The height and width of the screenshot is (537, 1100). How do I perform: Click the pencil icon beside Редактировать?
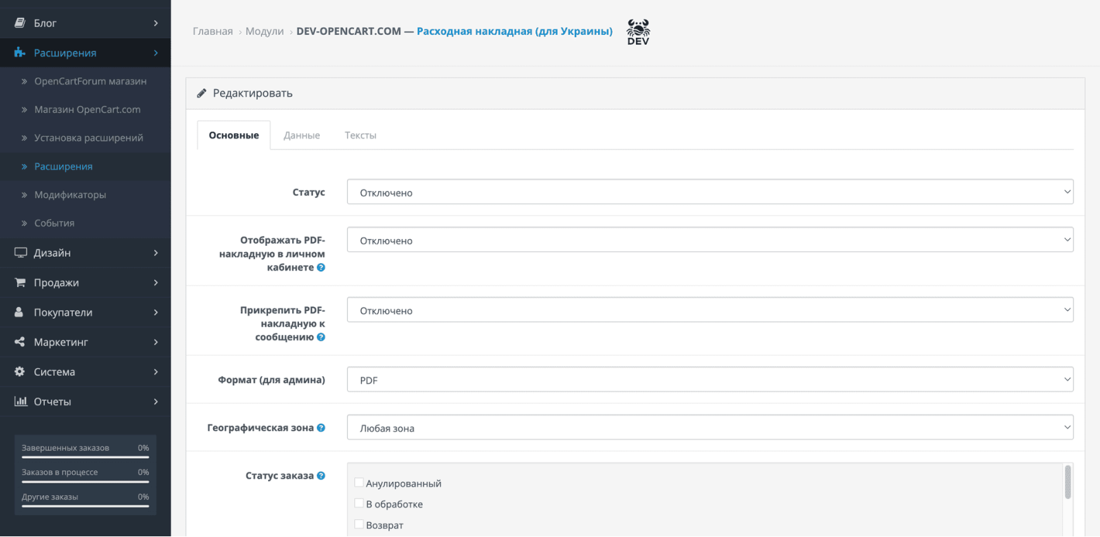[201, 93]
